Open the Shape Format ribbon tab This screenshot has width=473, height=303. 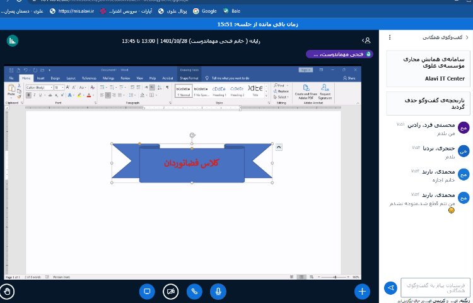click(189, 78)
